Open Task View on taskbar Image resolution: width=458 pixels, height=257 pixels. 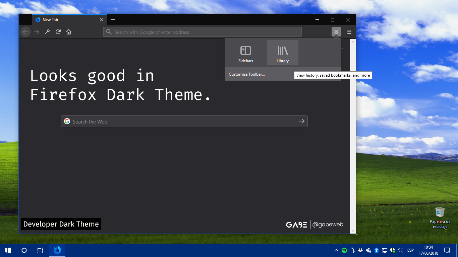[40, 250]
